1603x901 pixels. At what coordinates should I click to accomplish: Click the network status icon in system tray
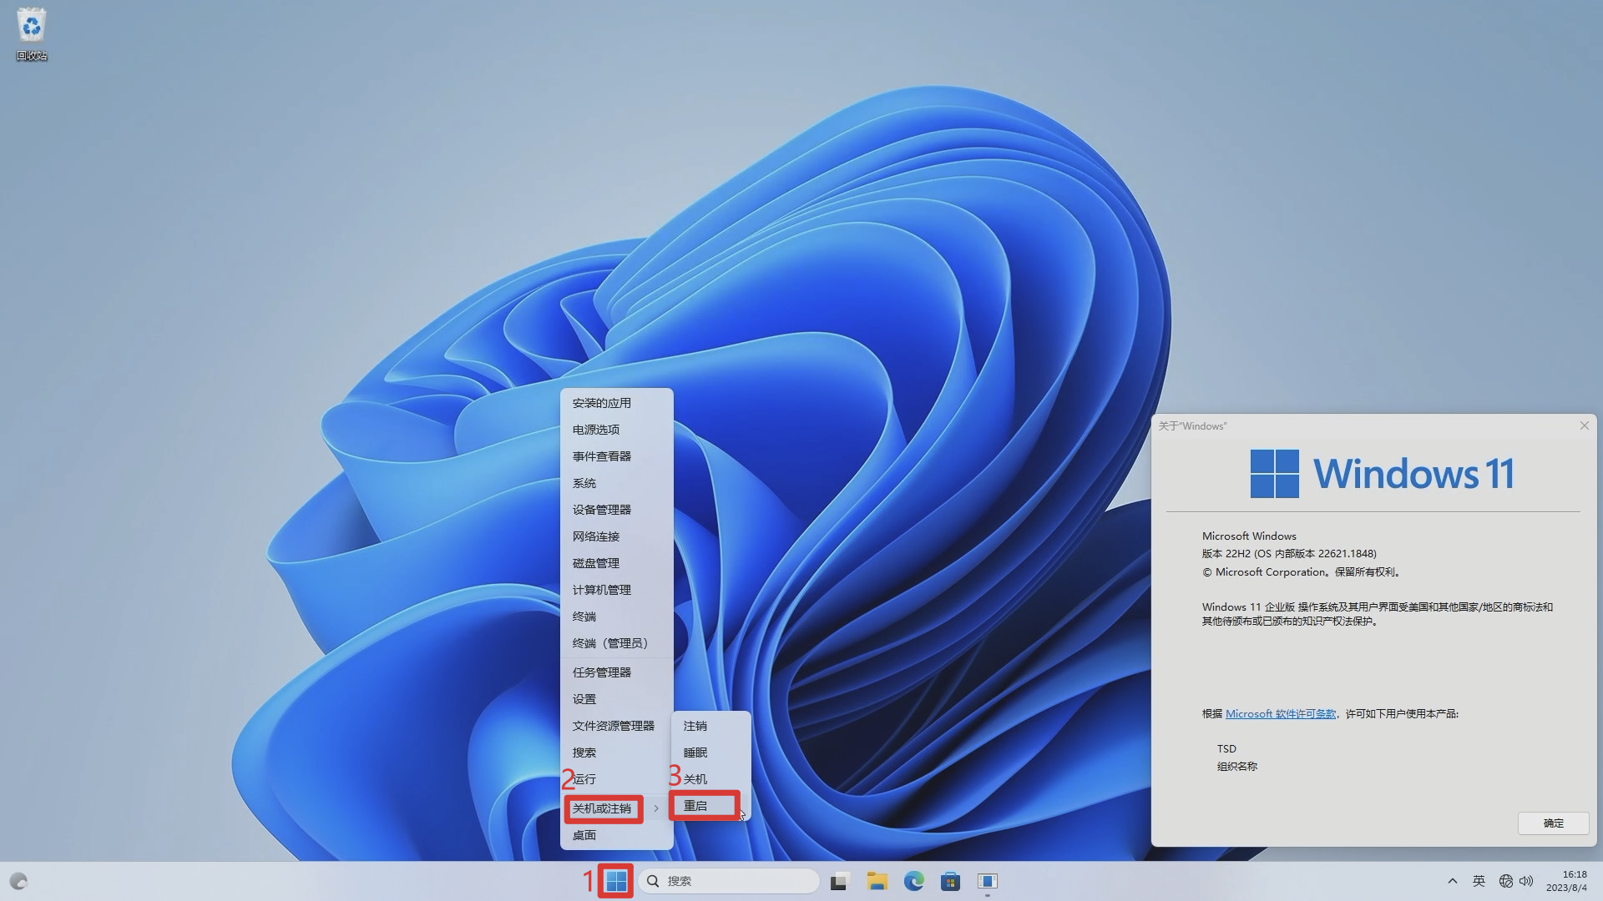pos(1506,880)
